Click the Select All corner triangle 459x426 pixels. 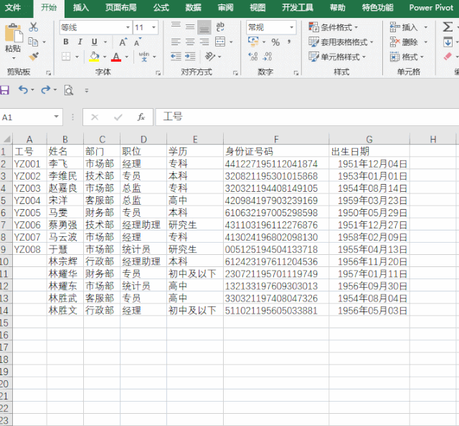[6, 139]
